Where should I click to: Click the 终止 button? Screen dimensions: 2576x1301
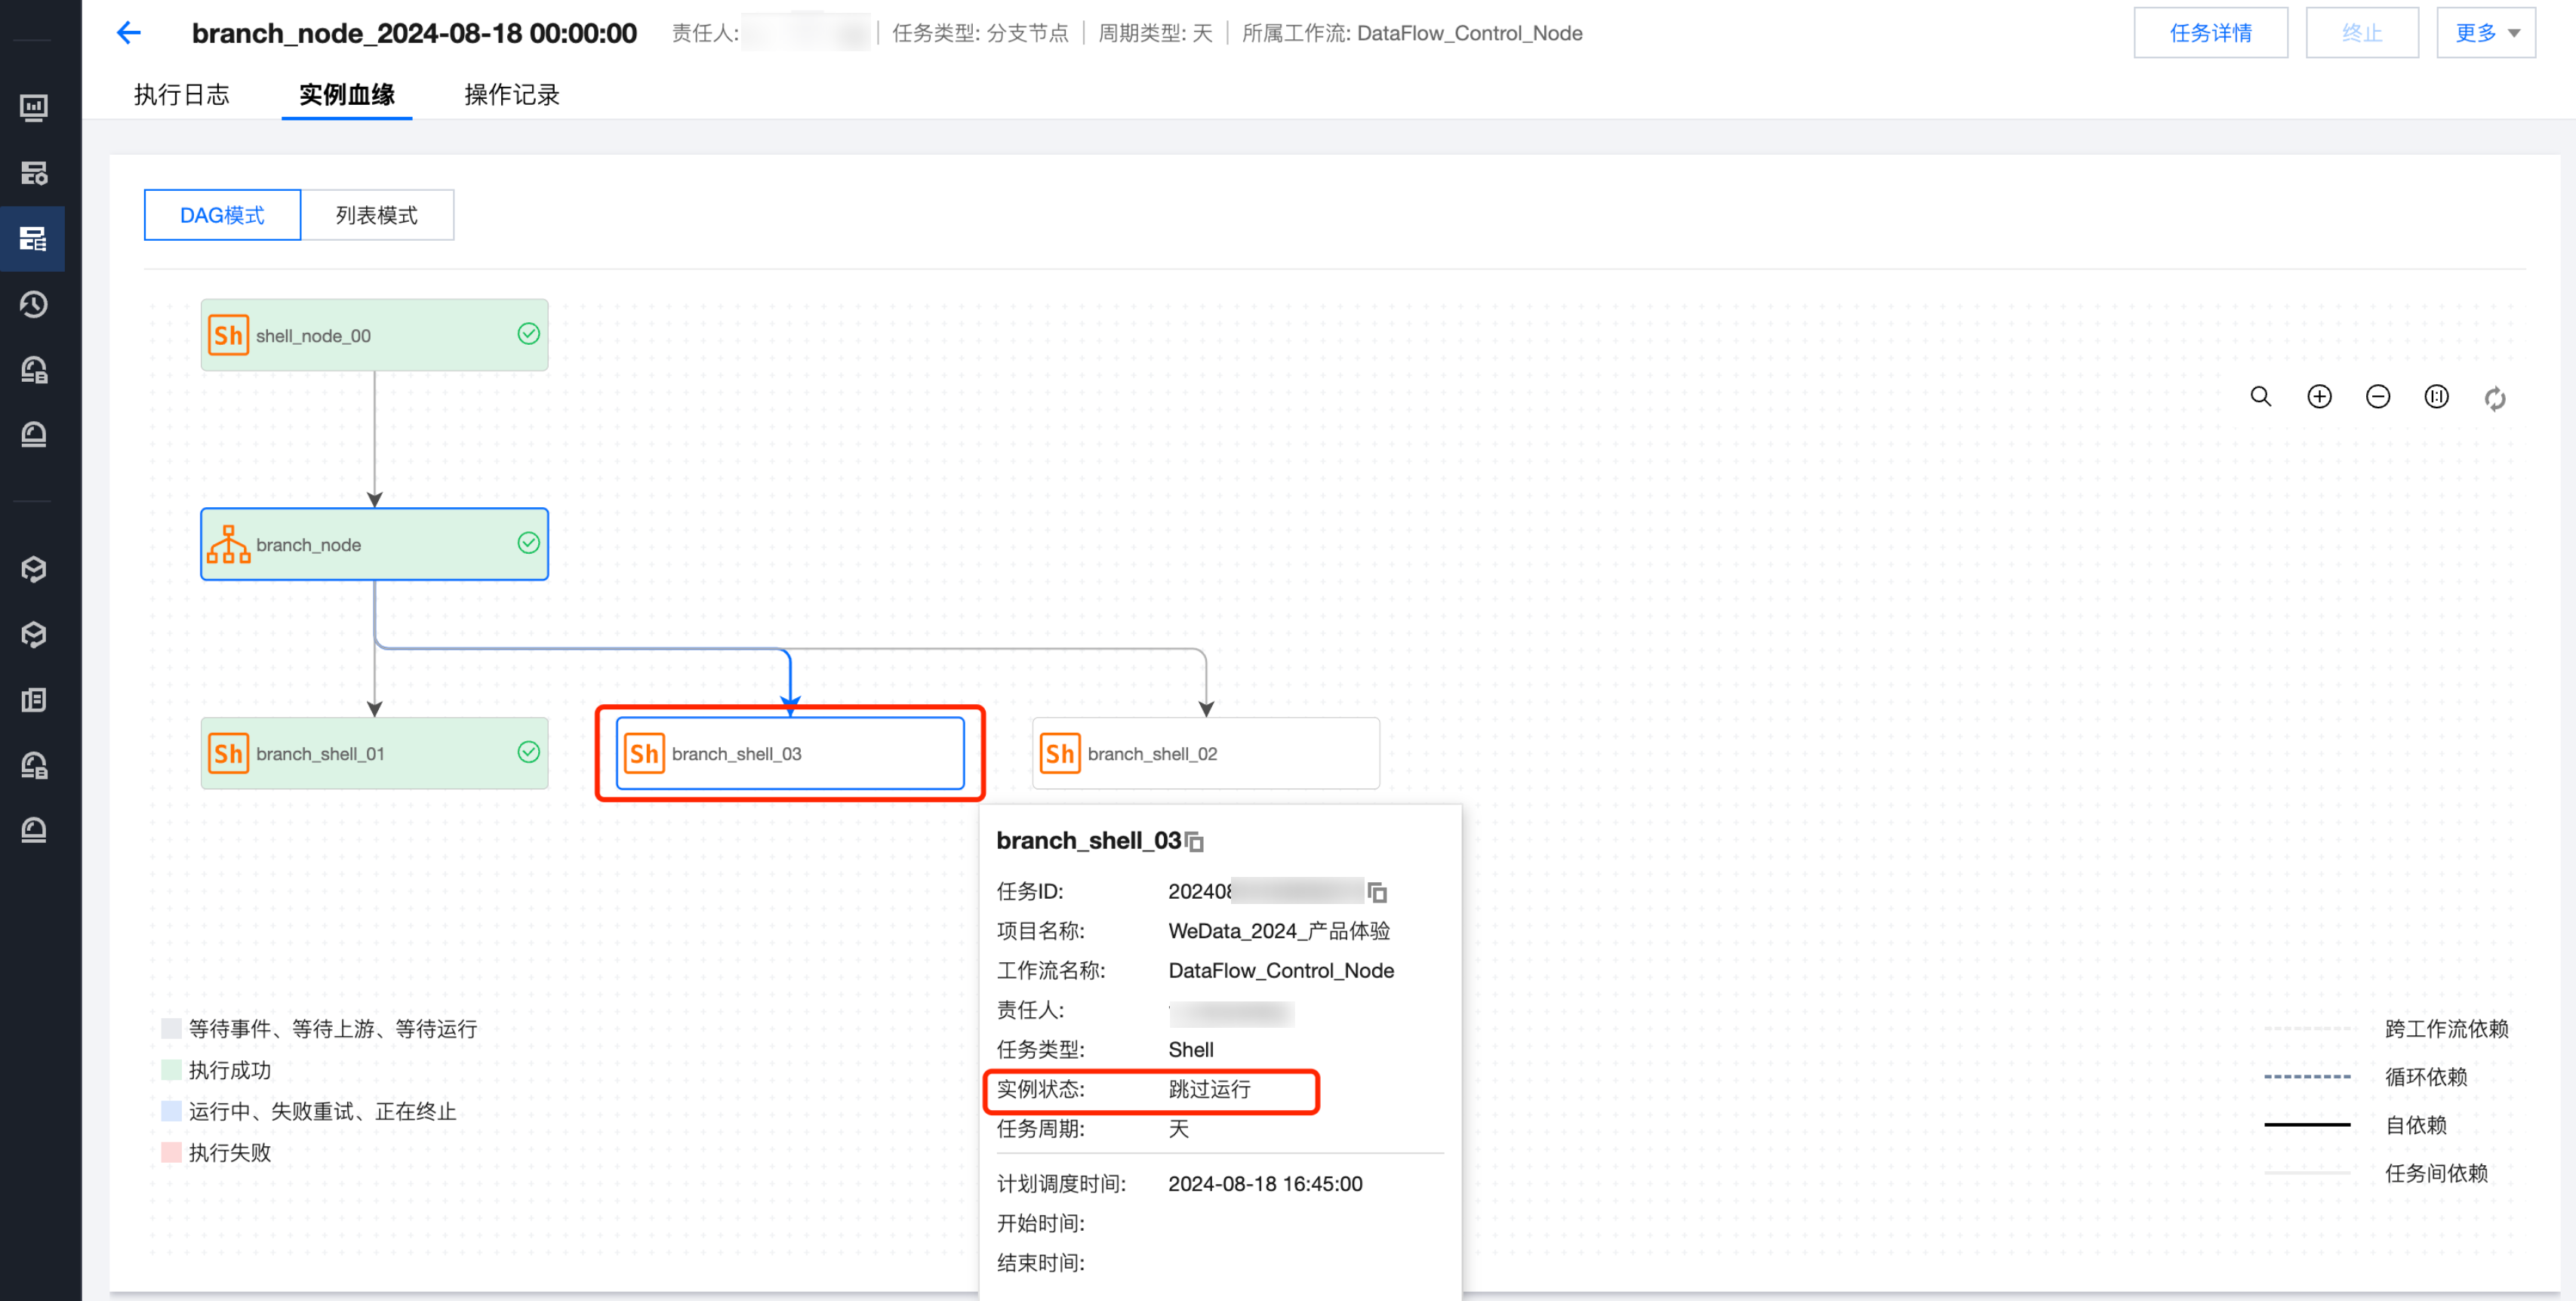click(2361, 33)
